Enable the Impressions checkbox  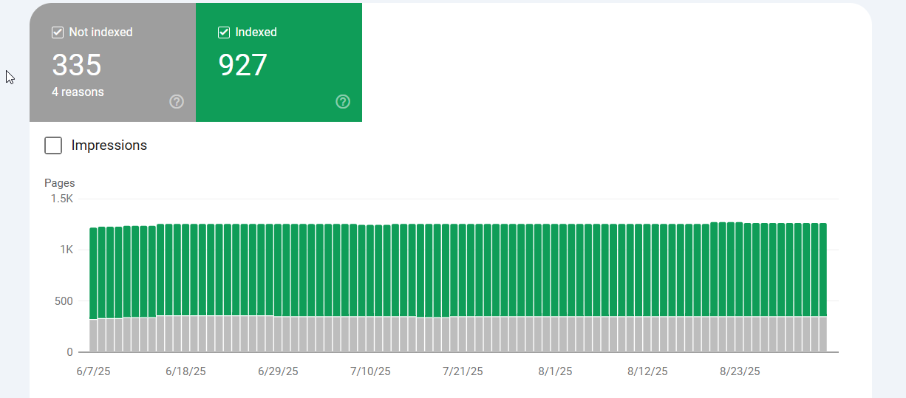(x=53, y=145)
